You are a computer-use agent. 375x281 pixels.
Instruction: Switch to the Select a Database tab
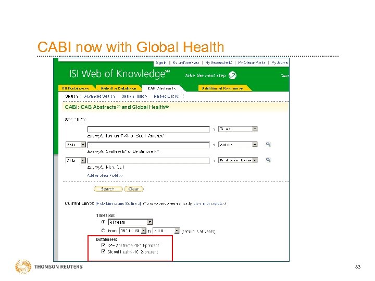118,88
